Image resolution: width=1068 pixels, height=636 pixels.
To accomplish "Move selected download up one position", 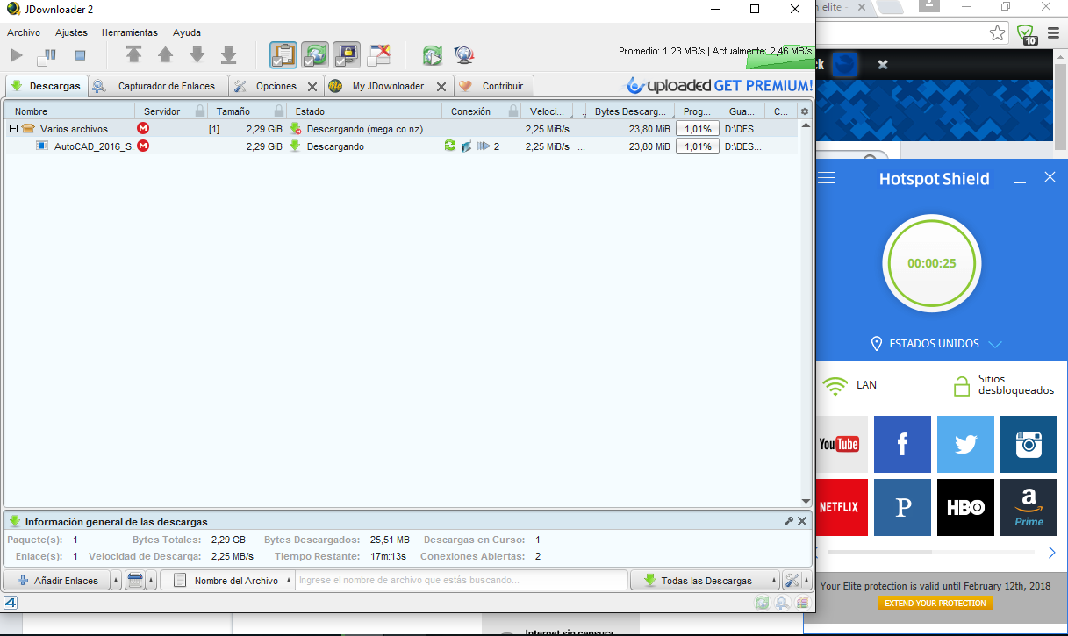I will [x=165, y=55].
